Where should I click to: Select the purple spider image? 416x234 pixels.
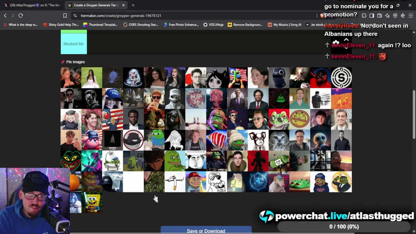112,78
